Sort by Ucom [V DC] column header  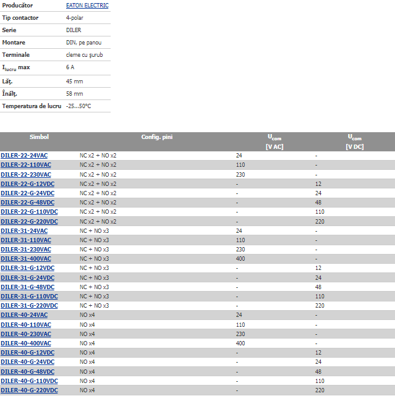[x=355, y=141]
